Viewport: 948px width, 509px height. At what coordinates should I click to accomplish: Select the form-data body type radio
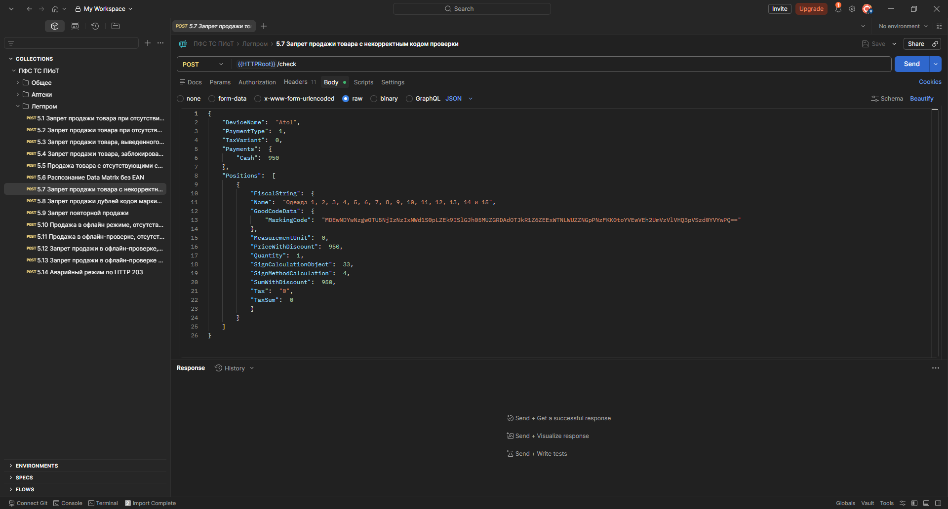coord(212,99)
